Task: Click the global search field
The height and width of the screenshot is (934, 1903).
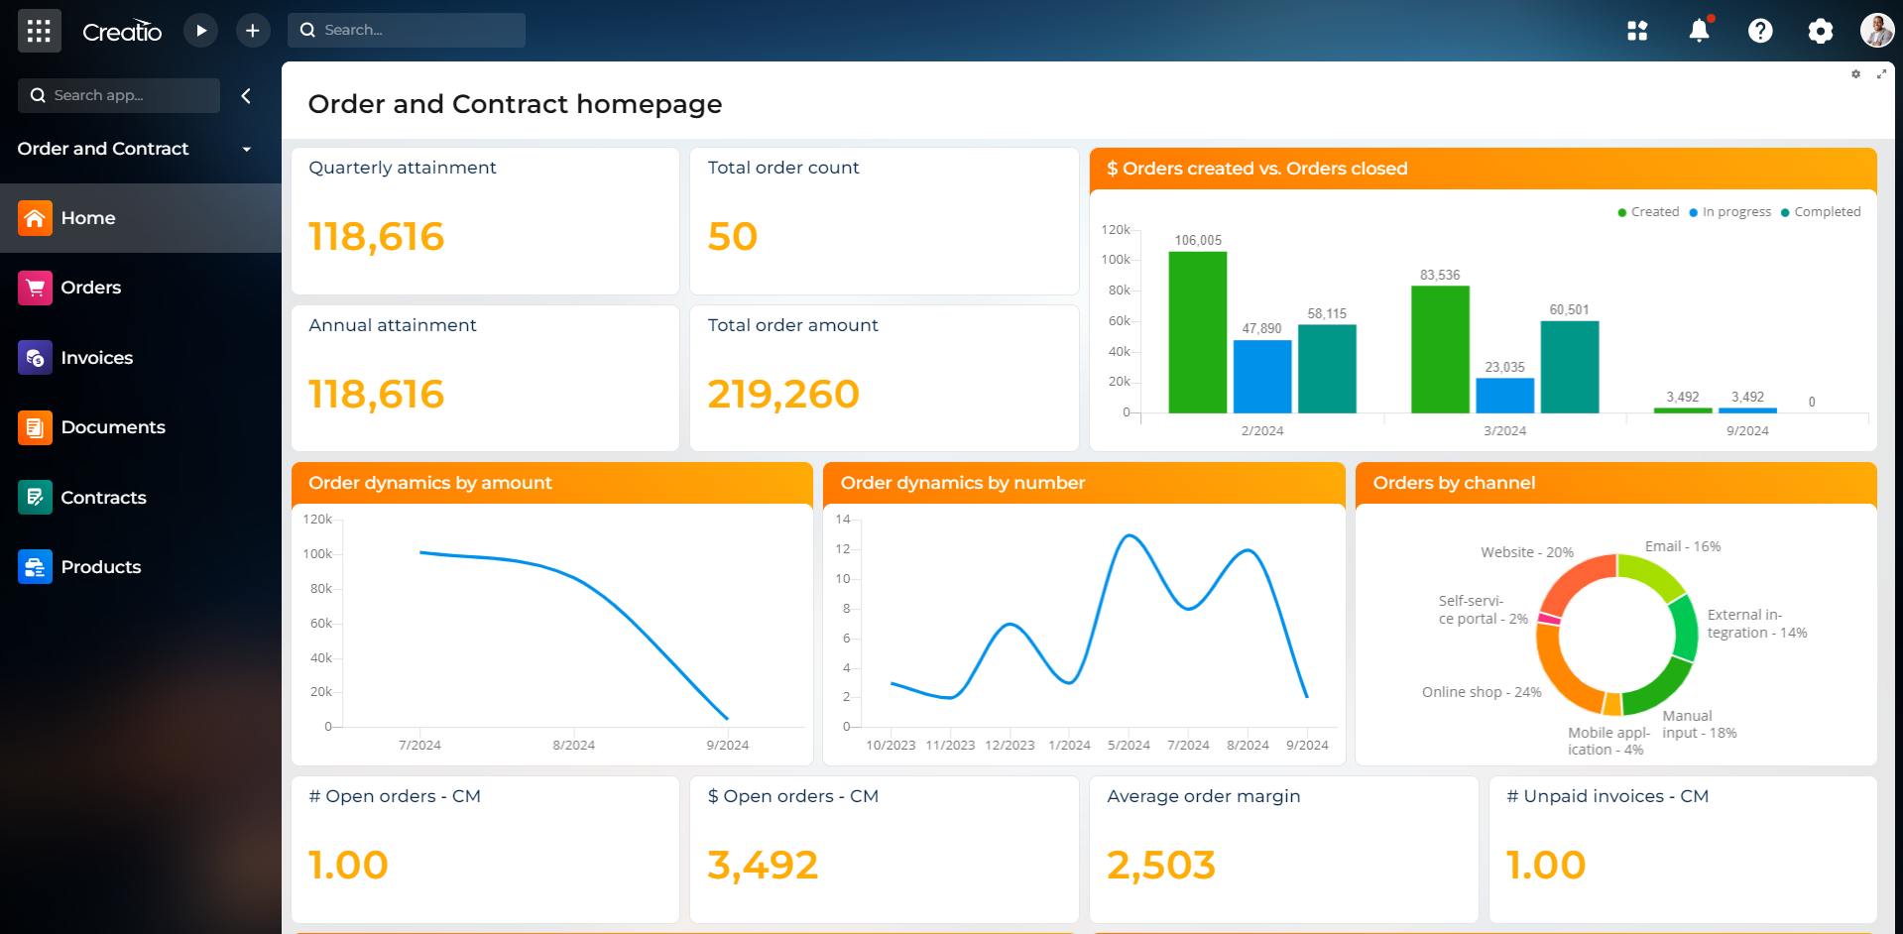Action: click(406, 30)
